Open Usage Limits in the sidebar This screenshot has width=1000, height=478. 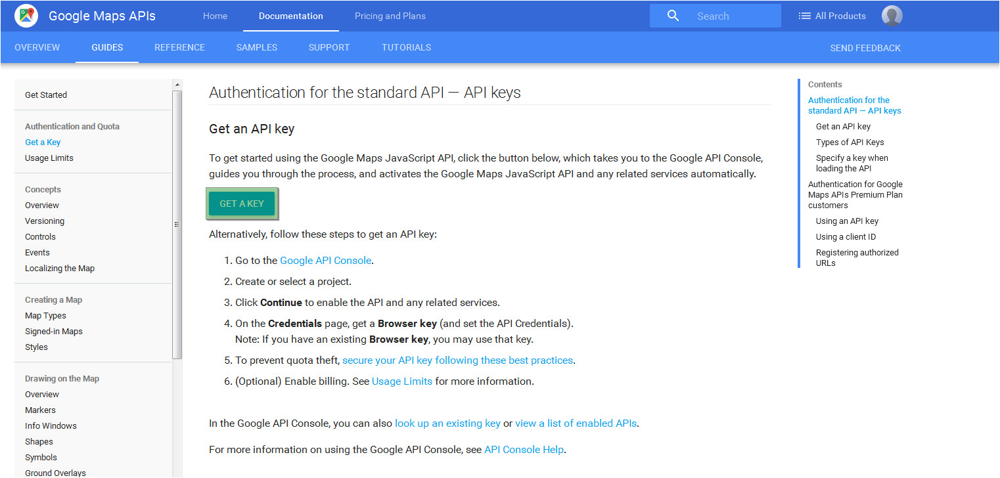coord(49,158)
